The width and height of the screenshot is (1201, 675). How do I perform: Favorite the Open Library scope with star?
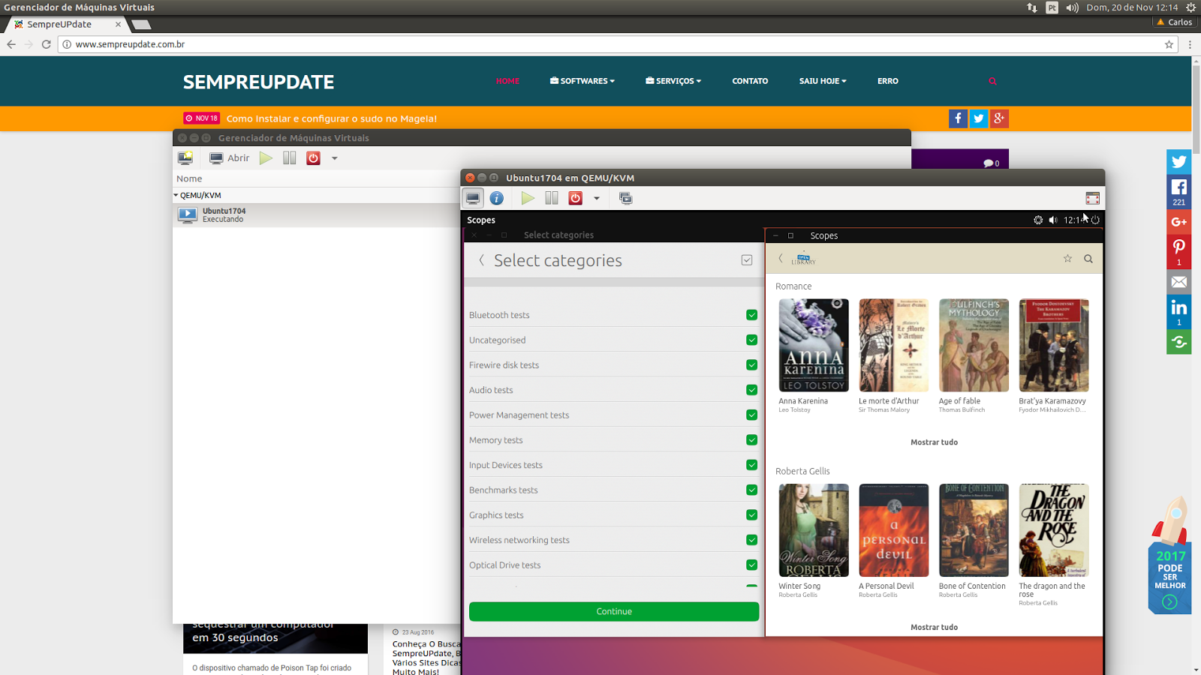(1067, 259)
